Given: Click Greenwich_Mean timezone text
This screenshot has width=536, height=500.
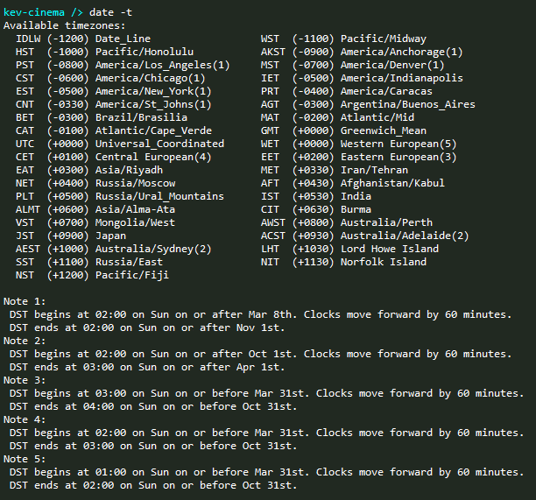Looking at the screenshot, I should point(384,130).
